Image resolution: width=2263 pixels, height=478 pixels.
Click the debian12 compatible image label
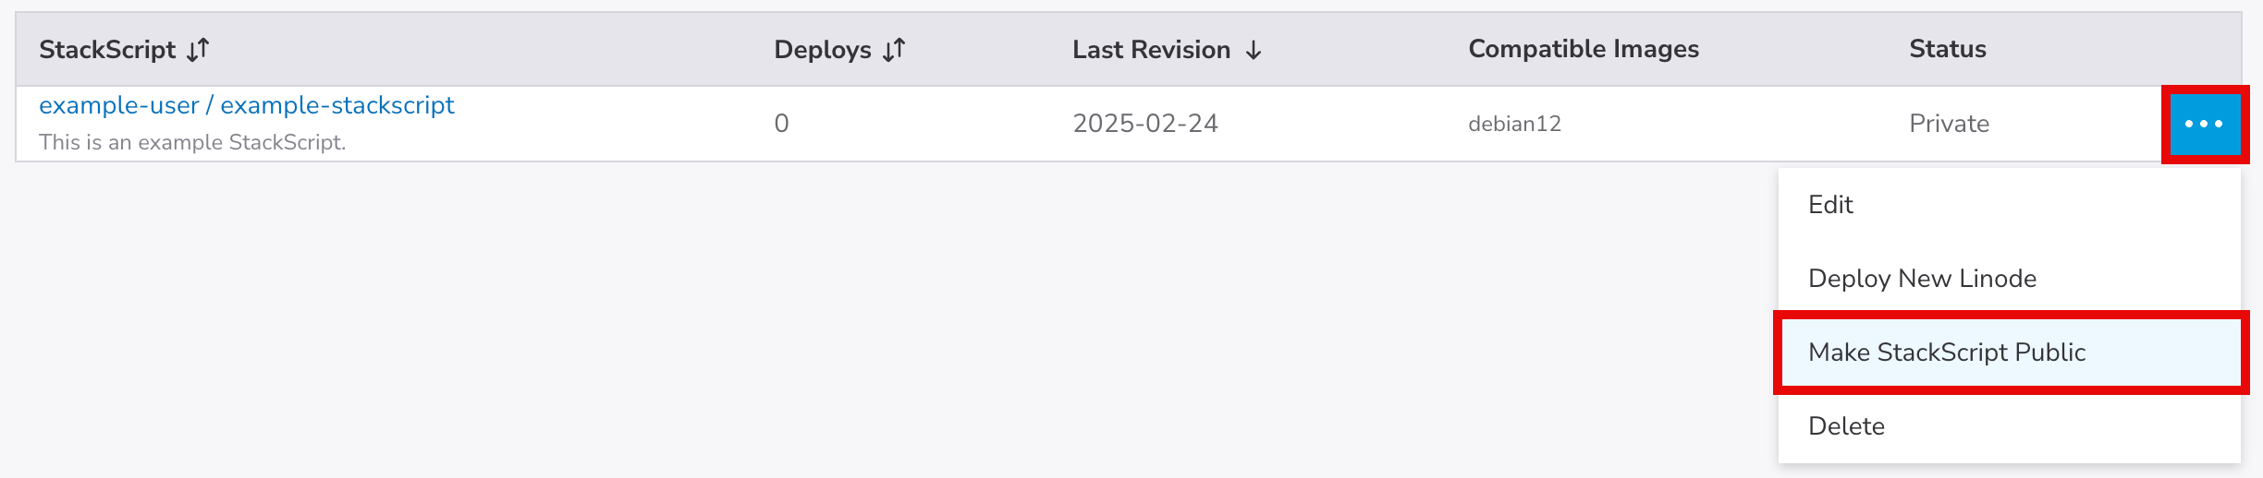tap(1514, 124)
